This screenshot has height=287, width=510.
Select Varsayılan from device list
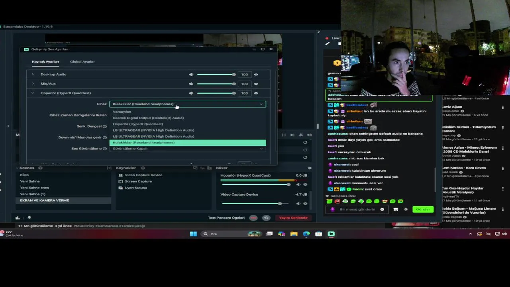point(188,112)
